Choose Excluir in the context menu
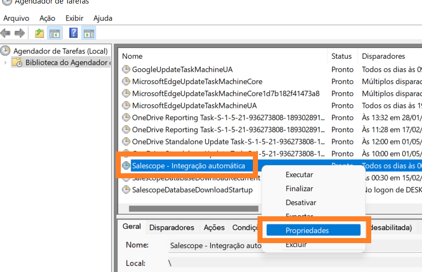 pos(296,245)
